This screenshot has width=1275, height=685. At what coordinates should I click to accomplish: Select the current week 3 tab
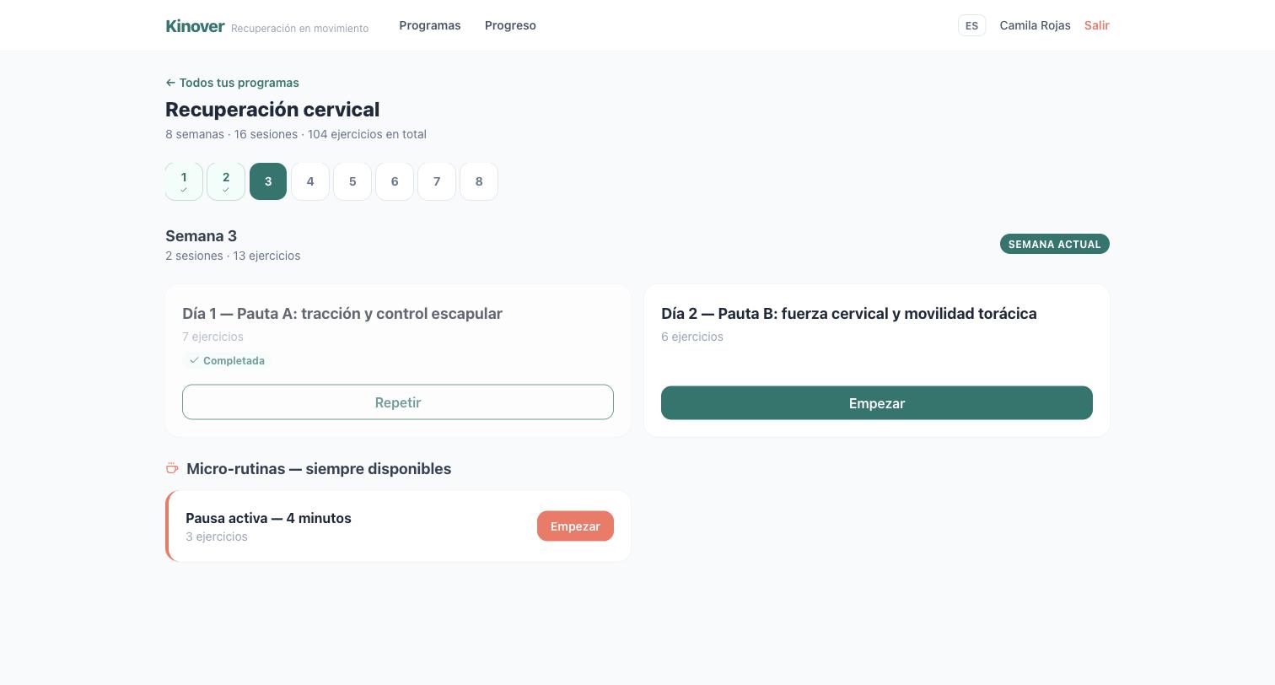268,181
